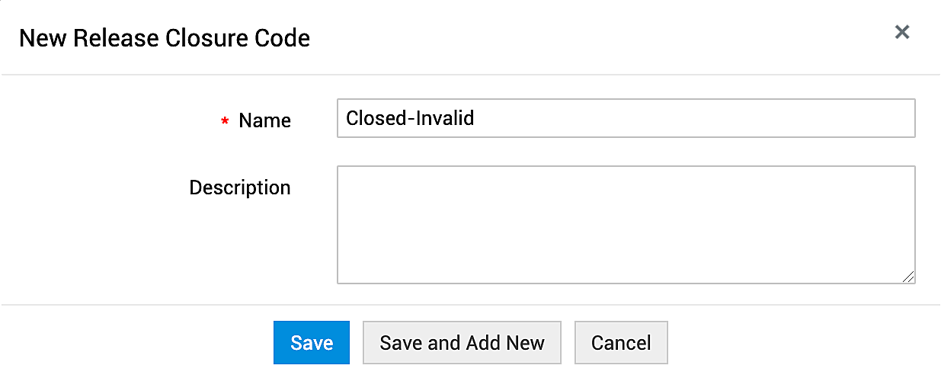
Task: Click the Save button
Action: coord(312,343)
